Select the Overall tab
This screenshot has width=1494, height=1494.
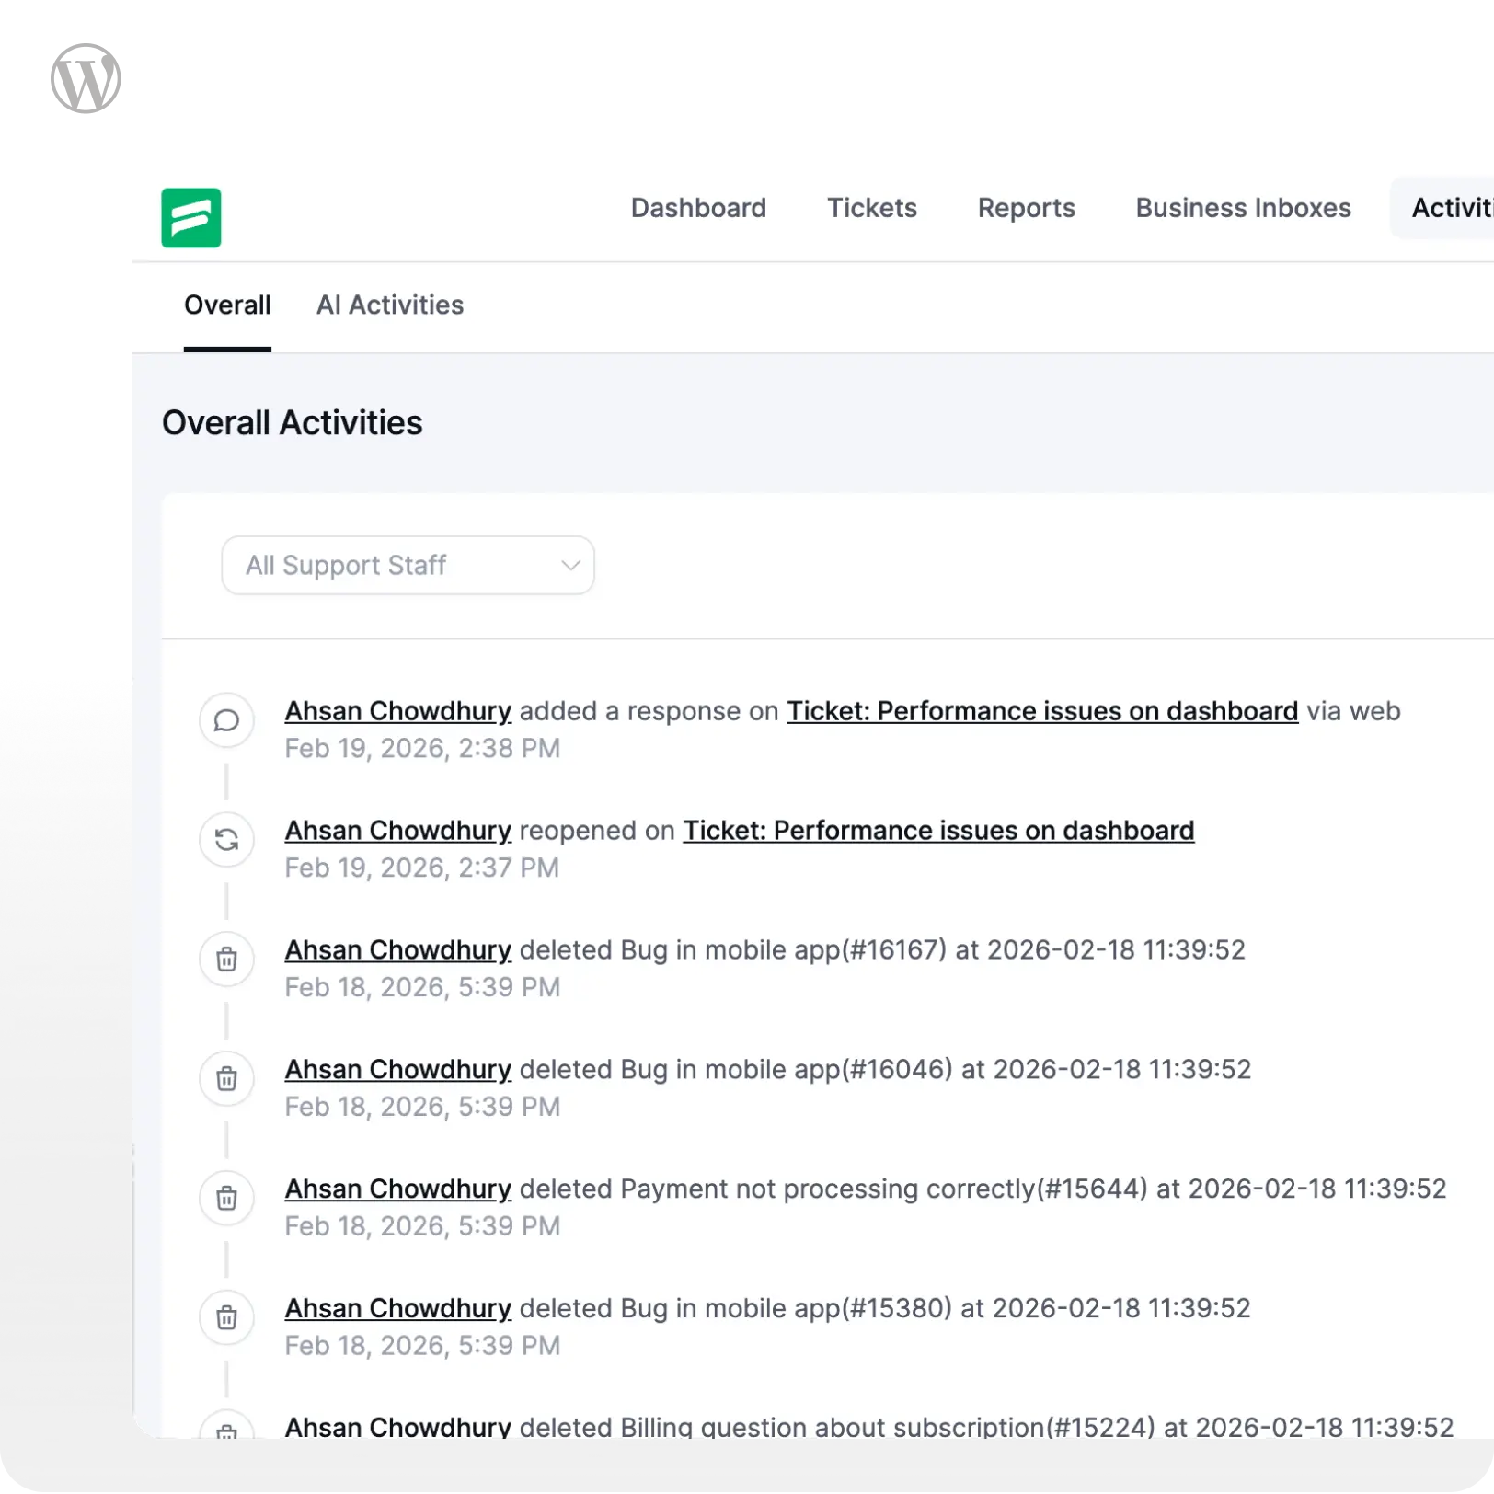coord(227,305)
